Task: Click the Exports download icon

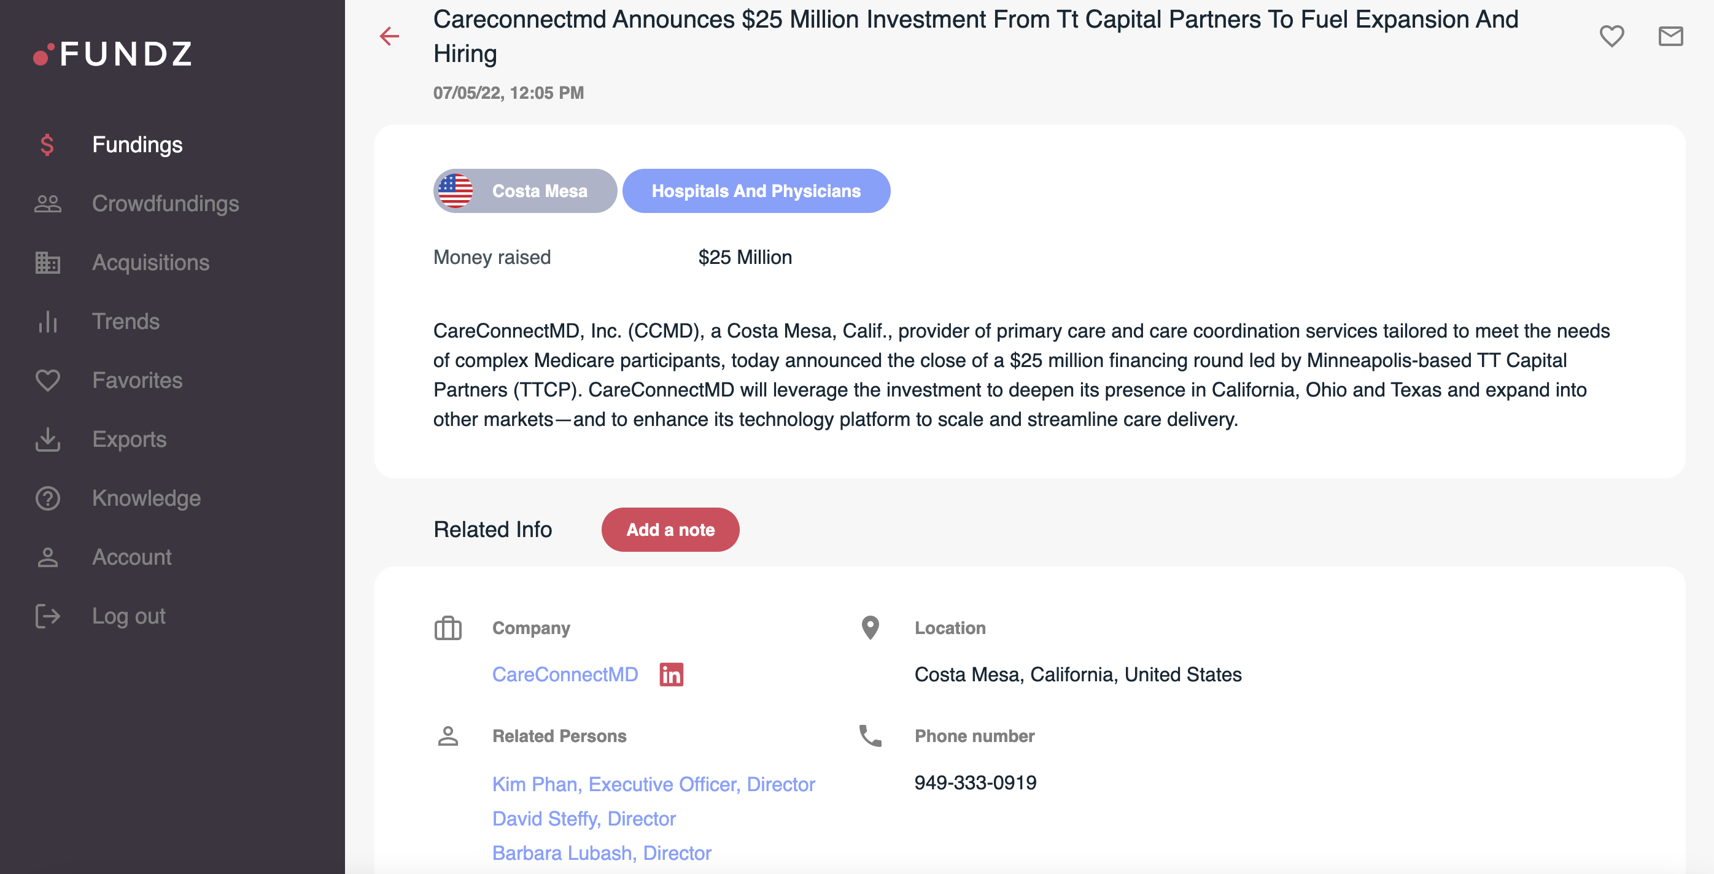Action: [47, 439]
